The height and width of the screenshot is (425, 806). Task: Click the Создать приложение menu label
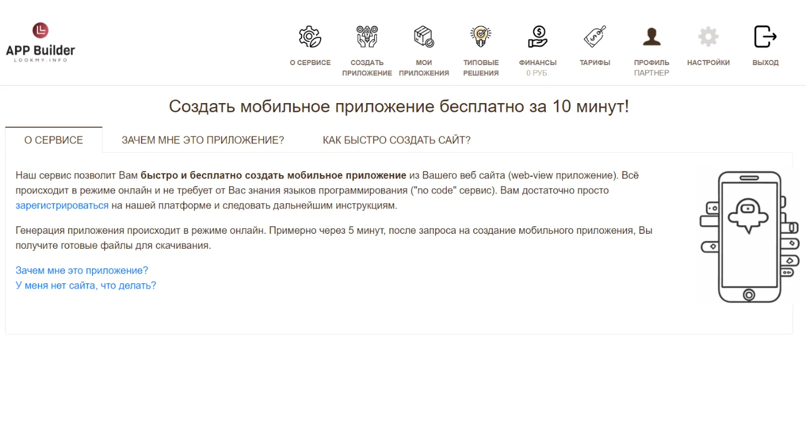click(367, 68)
